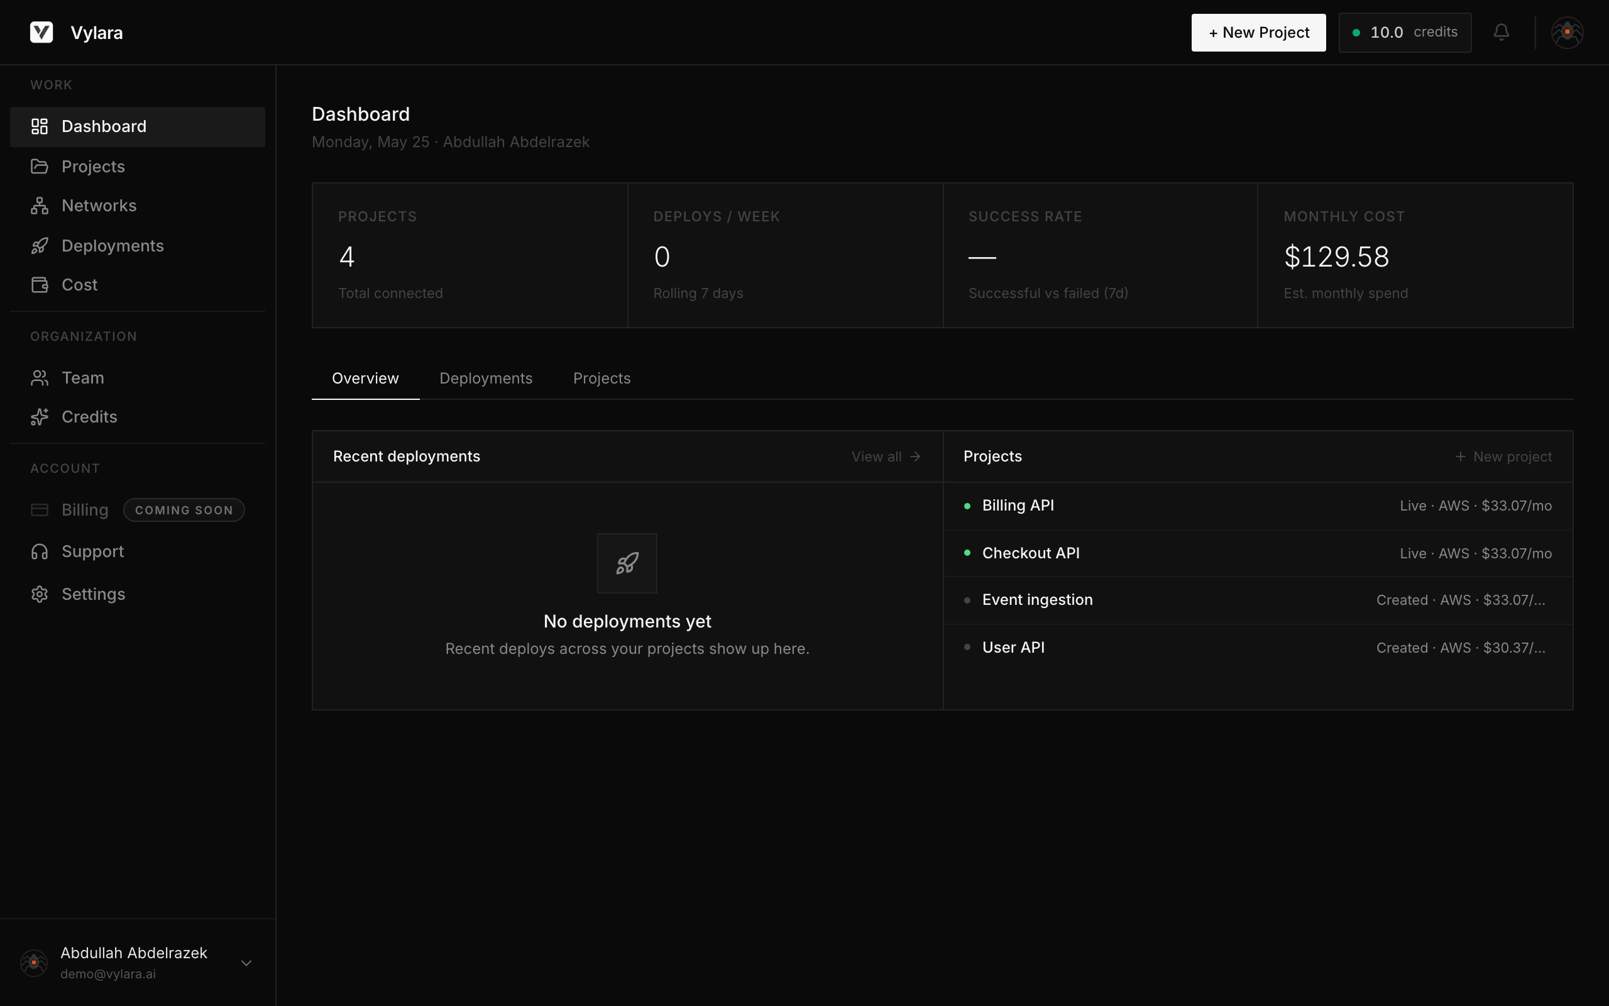Click the Credits sparkle icon in sidebar

[39, 416]
